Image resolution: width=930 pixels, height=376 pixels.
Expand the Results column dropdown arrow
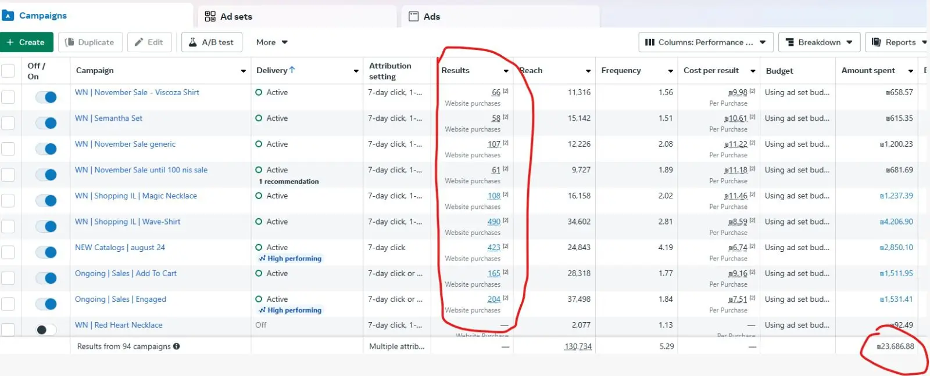point(506,71)
